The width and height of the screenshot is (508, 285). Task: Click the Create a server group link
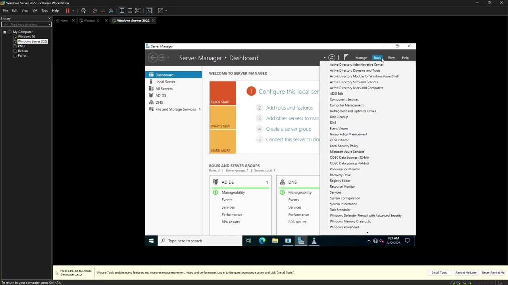289,129
